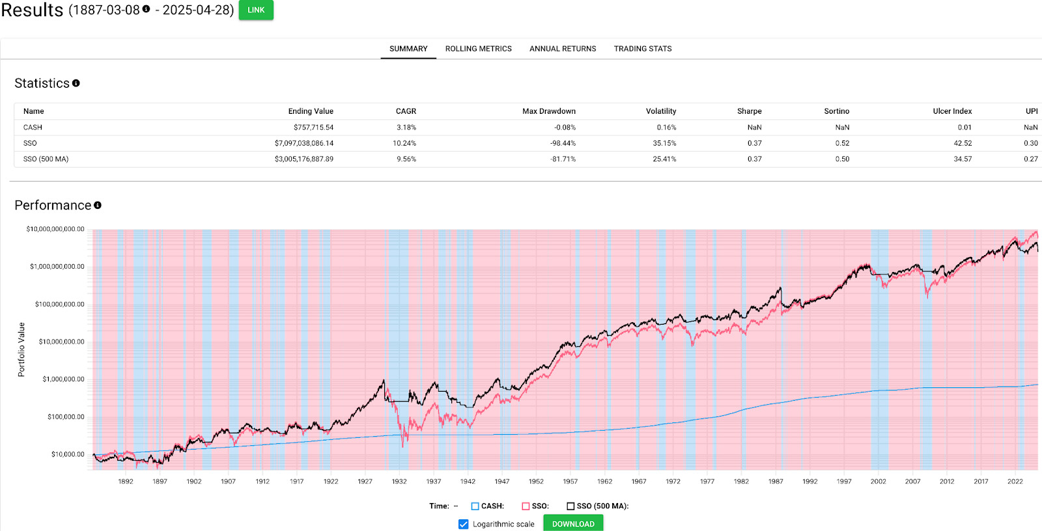Download the performance chart data
The image size is (1042, 531).
[x=573, y=524]
